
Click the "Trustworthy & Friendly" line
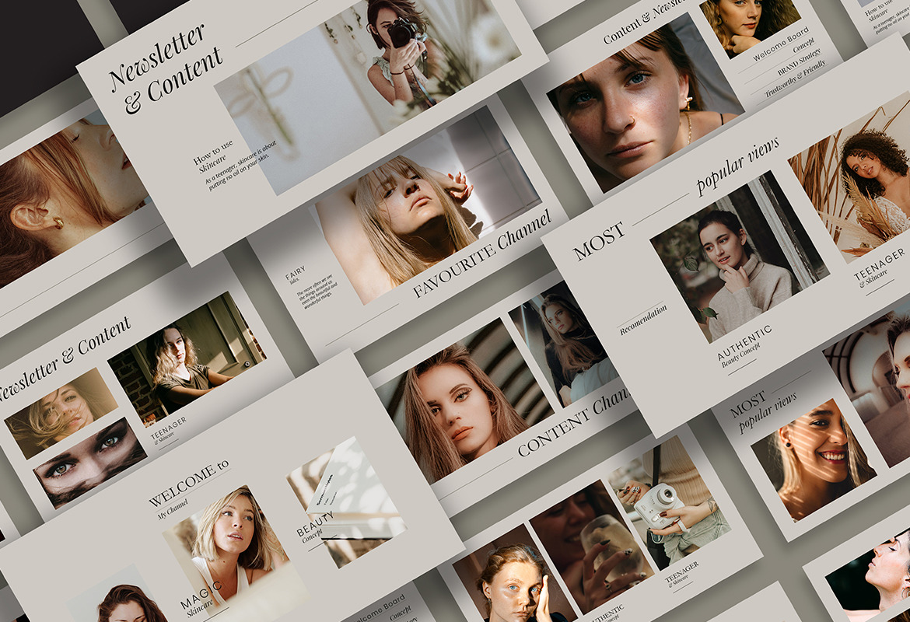pos(795,79)
